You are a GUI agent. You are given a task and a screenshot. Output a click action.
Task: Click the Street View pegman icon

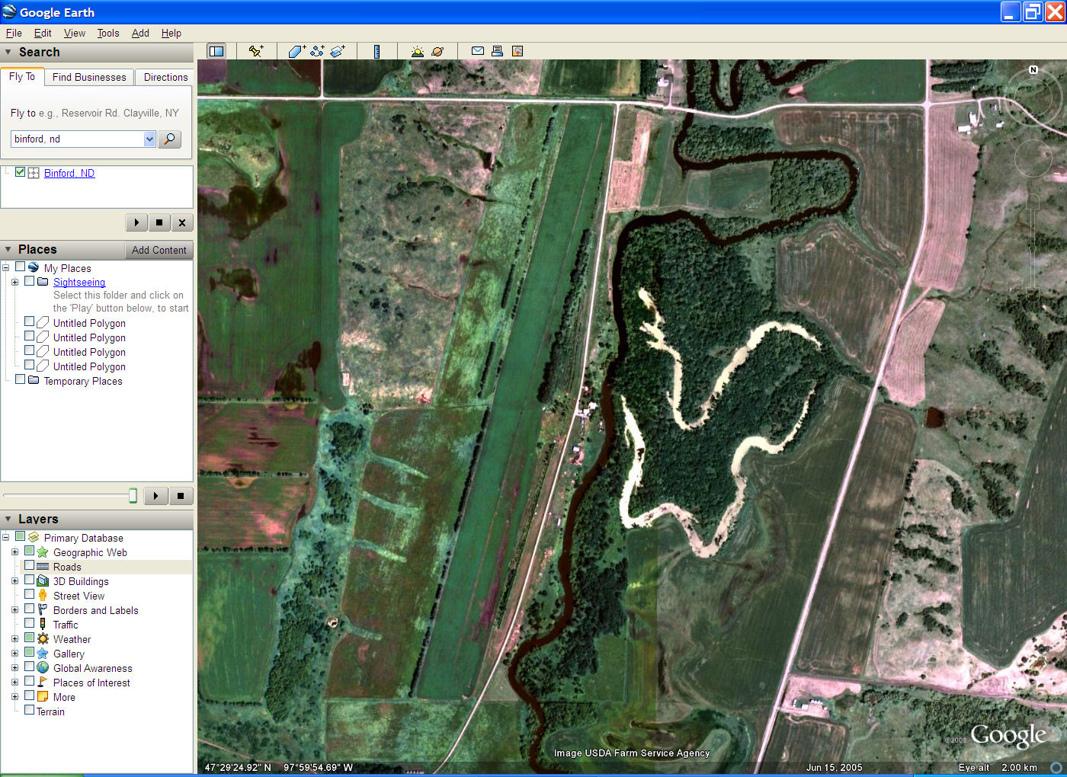pos(43,596)
